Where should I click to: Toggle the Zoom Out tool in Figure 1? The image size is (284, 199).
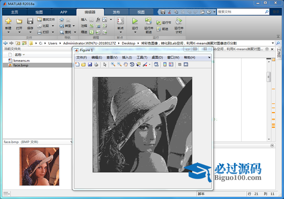(x=120, y=64)
